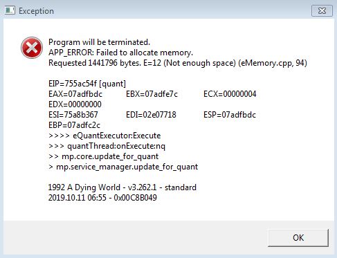This screenshot has height=258, width=337.
Task: Click the EDI=02e07718 register value
Action: pos(151,115)
